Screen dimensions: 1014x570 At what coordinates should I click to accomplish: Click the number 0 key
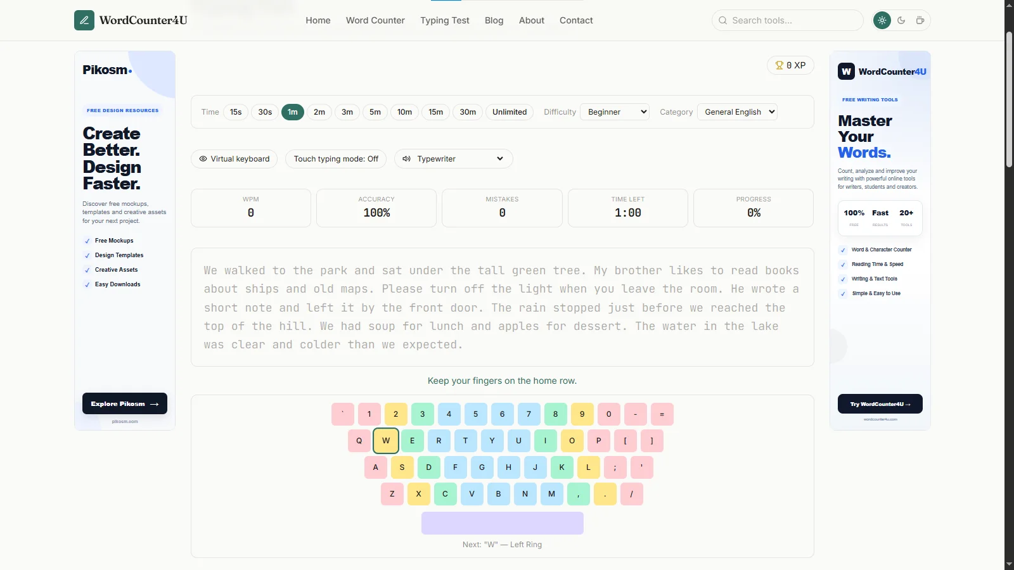[x=609, y=414]
